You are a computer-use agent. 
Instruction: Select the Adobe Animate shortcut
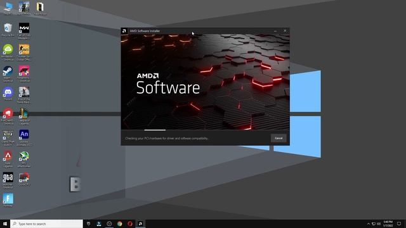pos(24,138)
